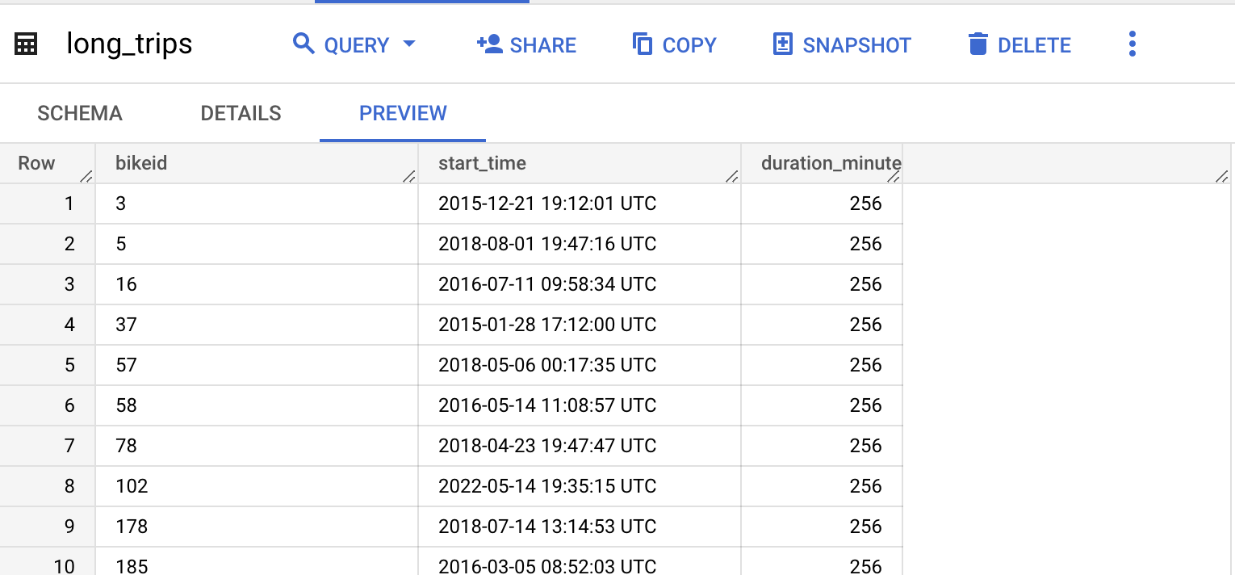
Task: Expand the Query dropdown arrow
Action: point(409,44)
